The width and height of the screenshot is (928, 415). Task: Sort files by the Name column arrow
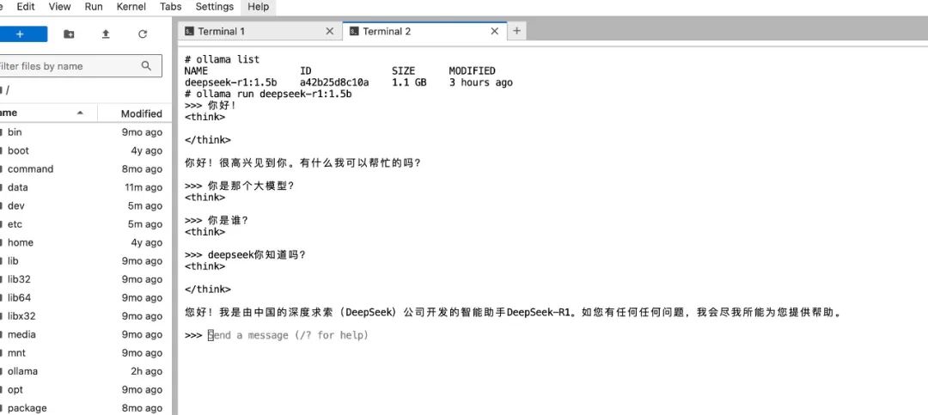coord(80,113)
